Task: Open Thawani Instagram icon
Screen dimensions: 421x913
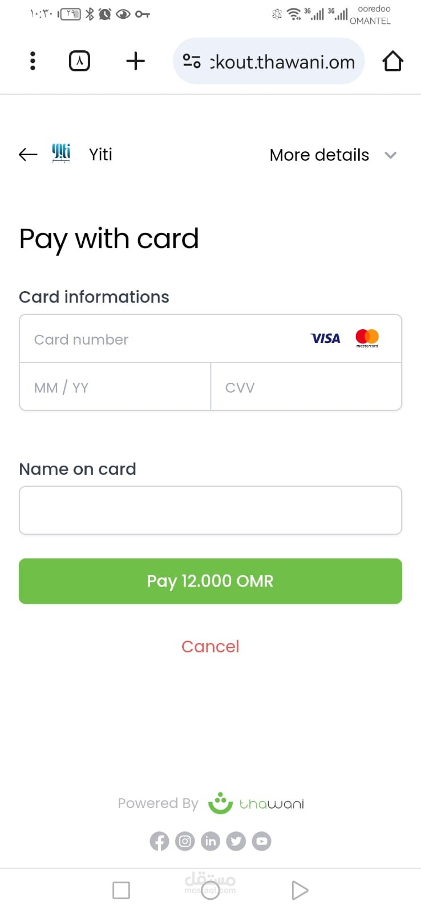Action: click(x=185, y=841)
